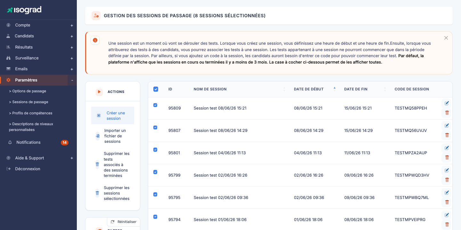
Task: Click the orange info icon in the banner
Action: click(x=95, y=40)
